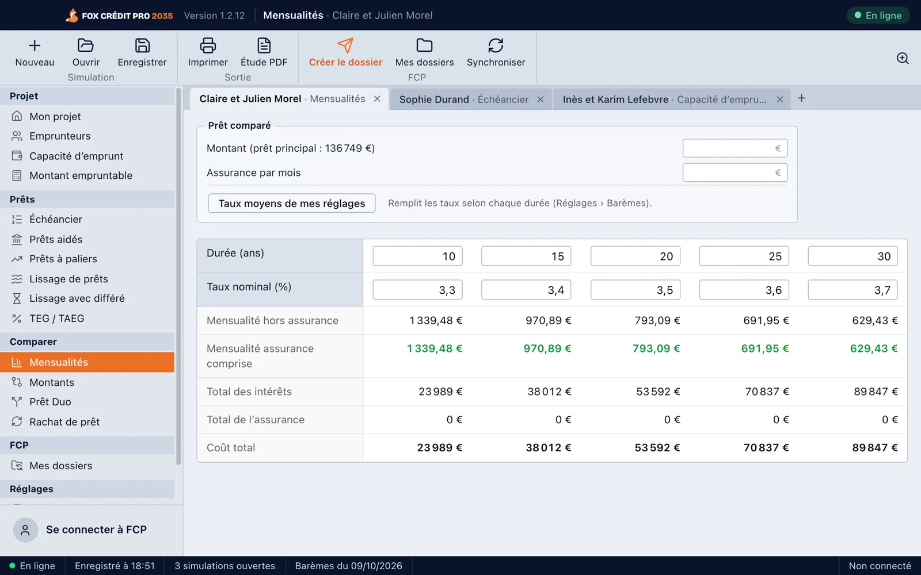Open Lissage avec différé
Viewport: 921px width, 575px height.
coord(87,298)
